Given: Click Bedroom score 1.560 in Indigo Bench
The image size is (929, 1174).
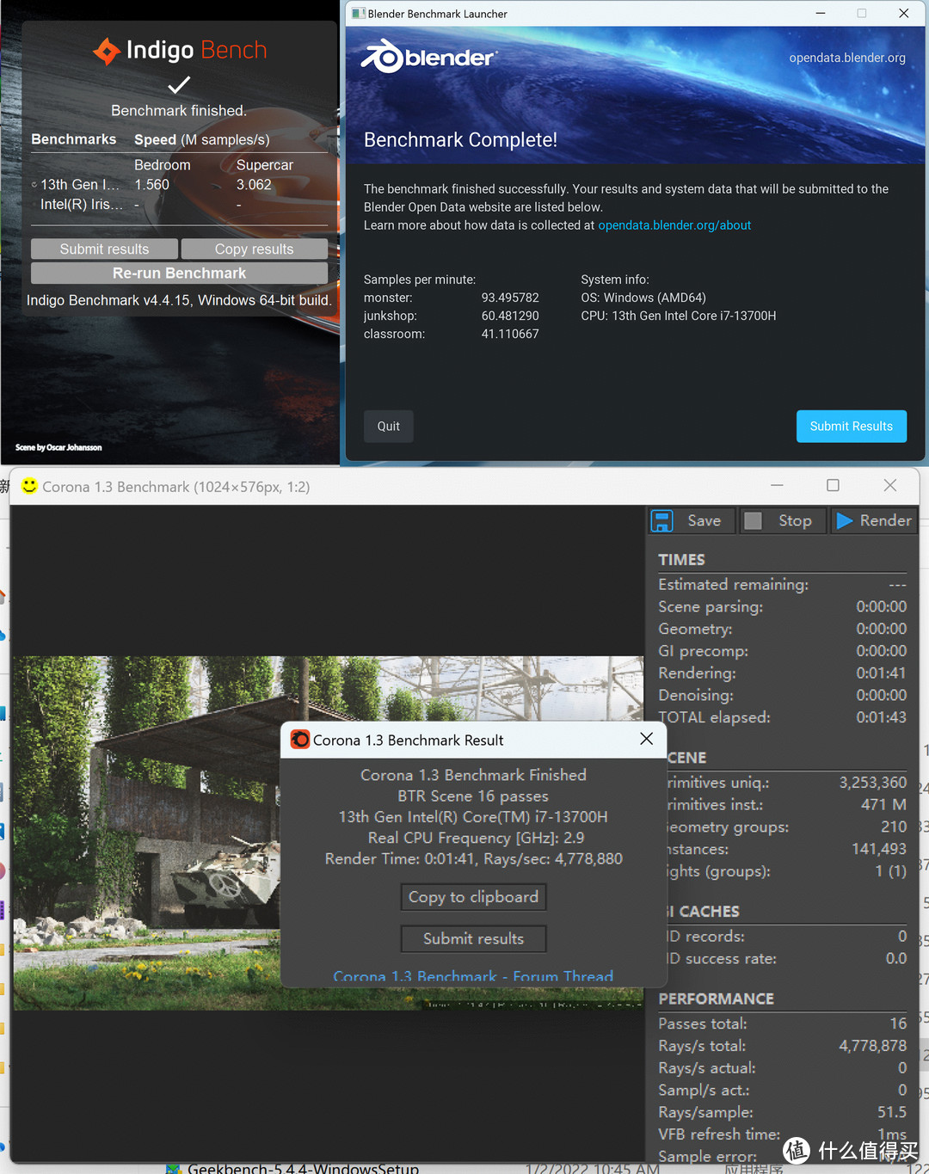Looking at the screenshot, I should click(x=151, y=185).
